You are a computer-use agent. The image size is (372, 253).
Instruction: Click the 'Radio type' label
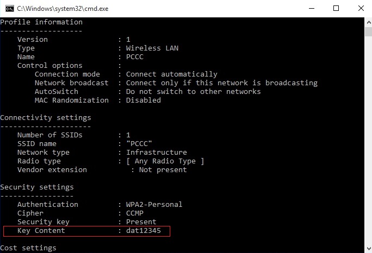(39, 161)
